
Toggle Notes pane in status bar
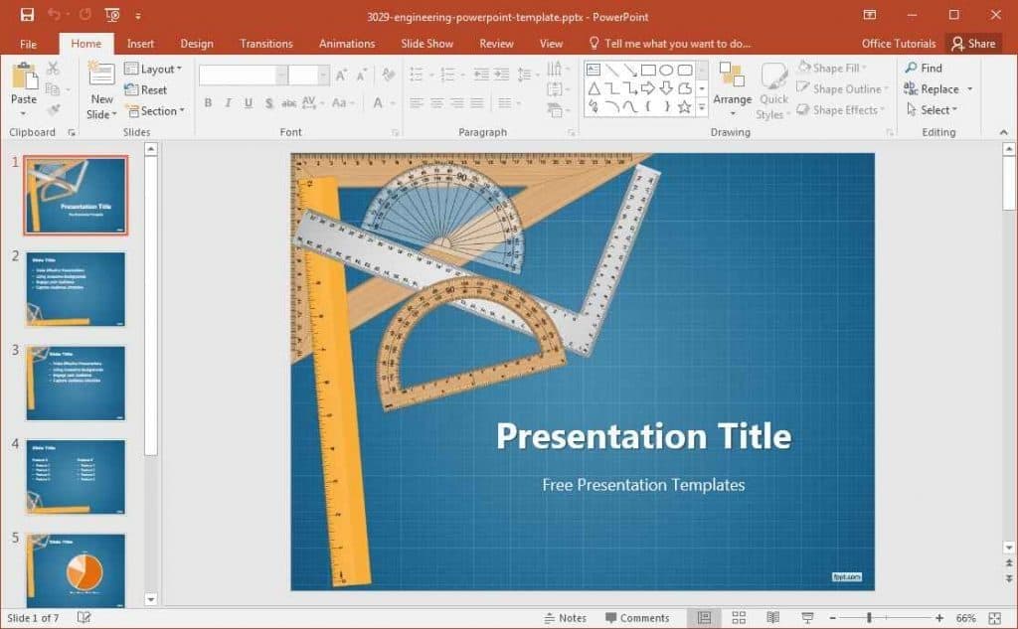(565, 618)
